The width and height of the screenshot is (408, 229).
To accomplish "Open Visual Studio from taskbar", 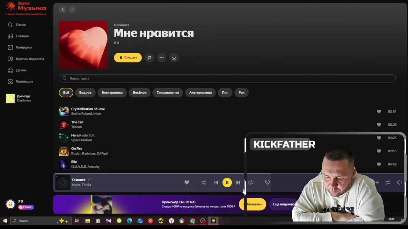I will tap(108, 221).
